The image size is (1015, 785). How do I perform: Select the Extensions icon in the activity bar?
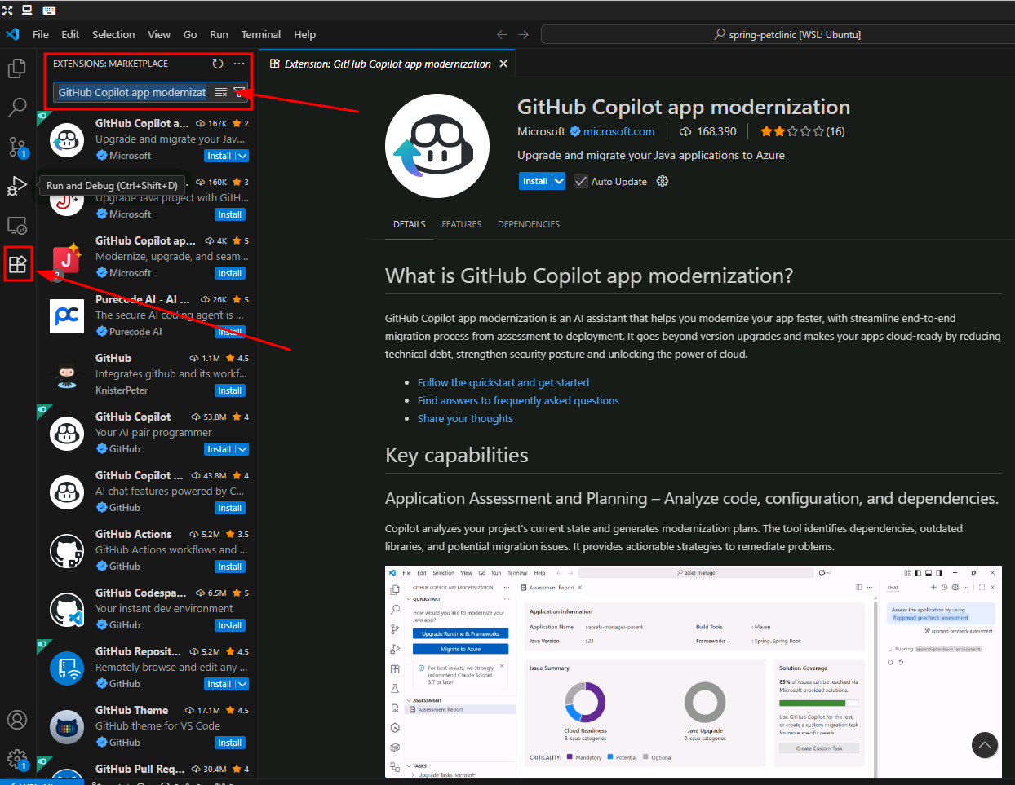click(x=16, y=263)
